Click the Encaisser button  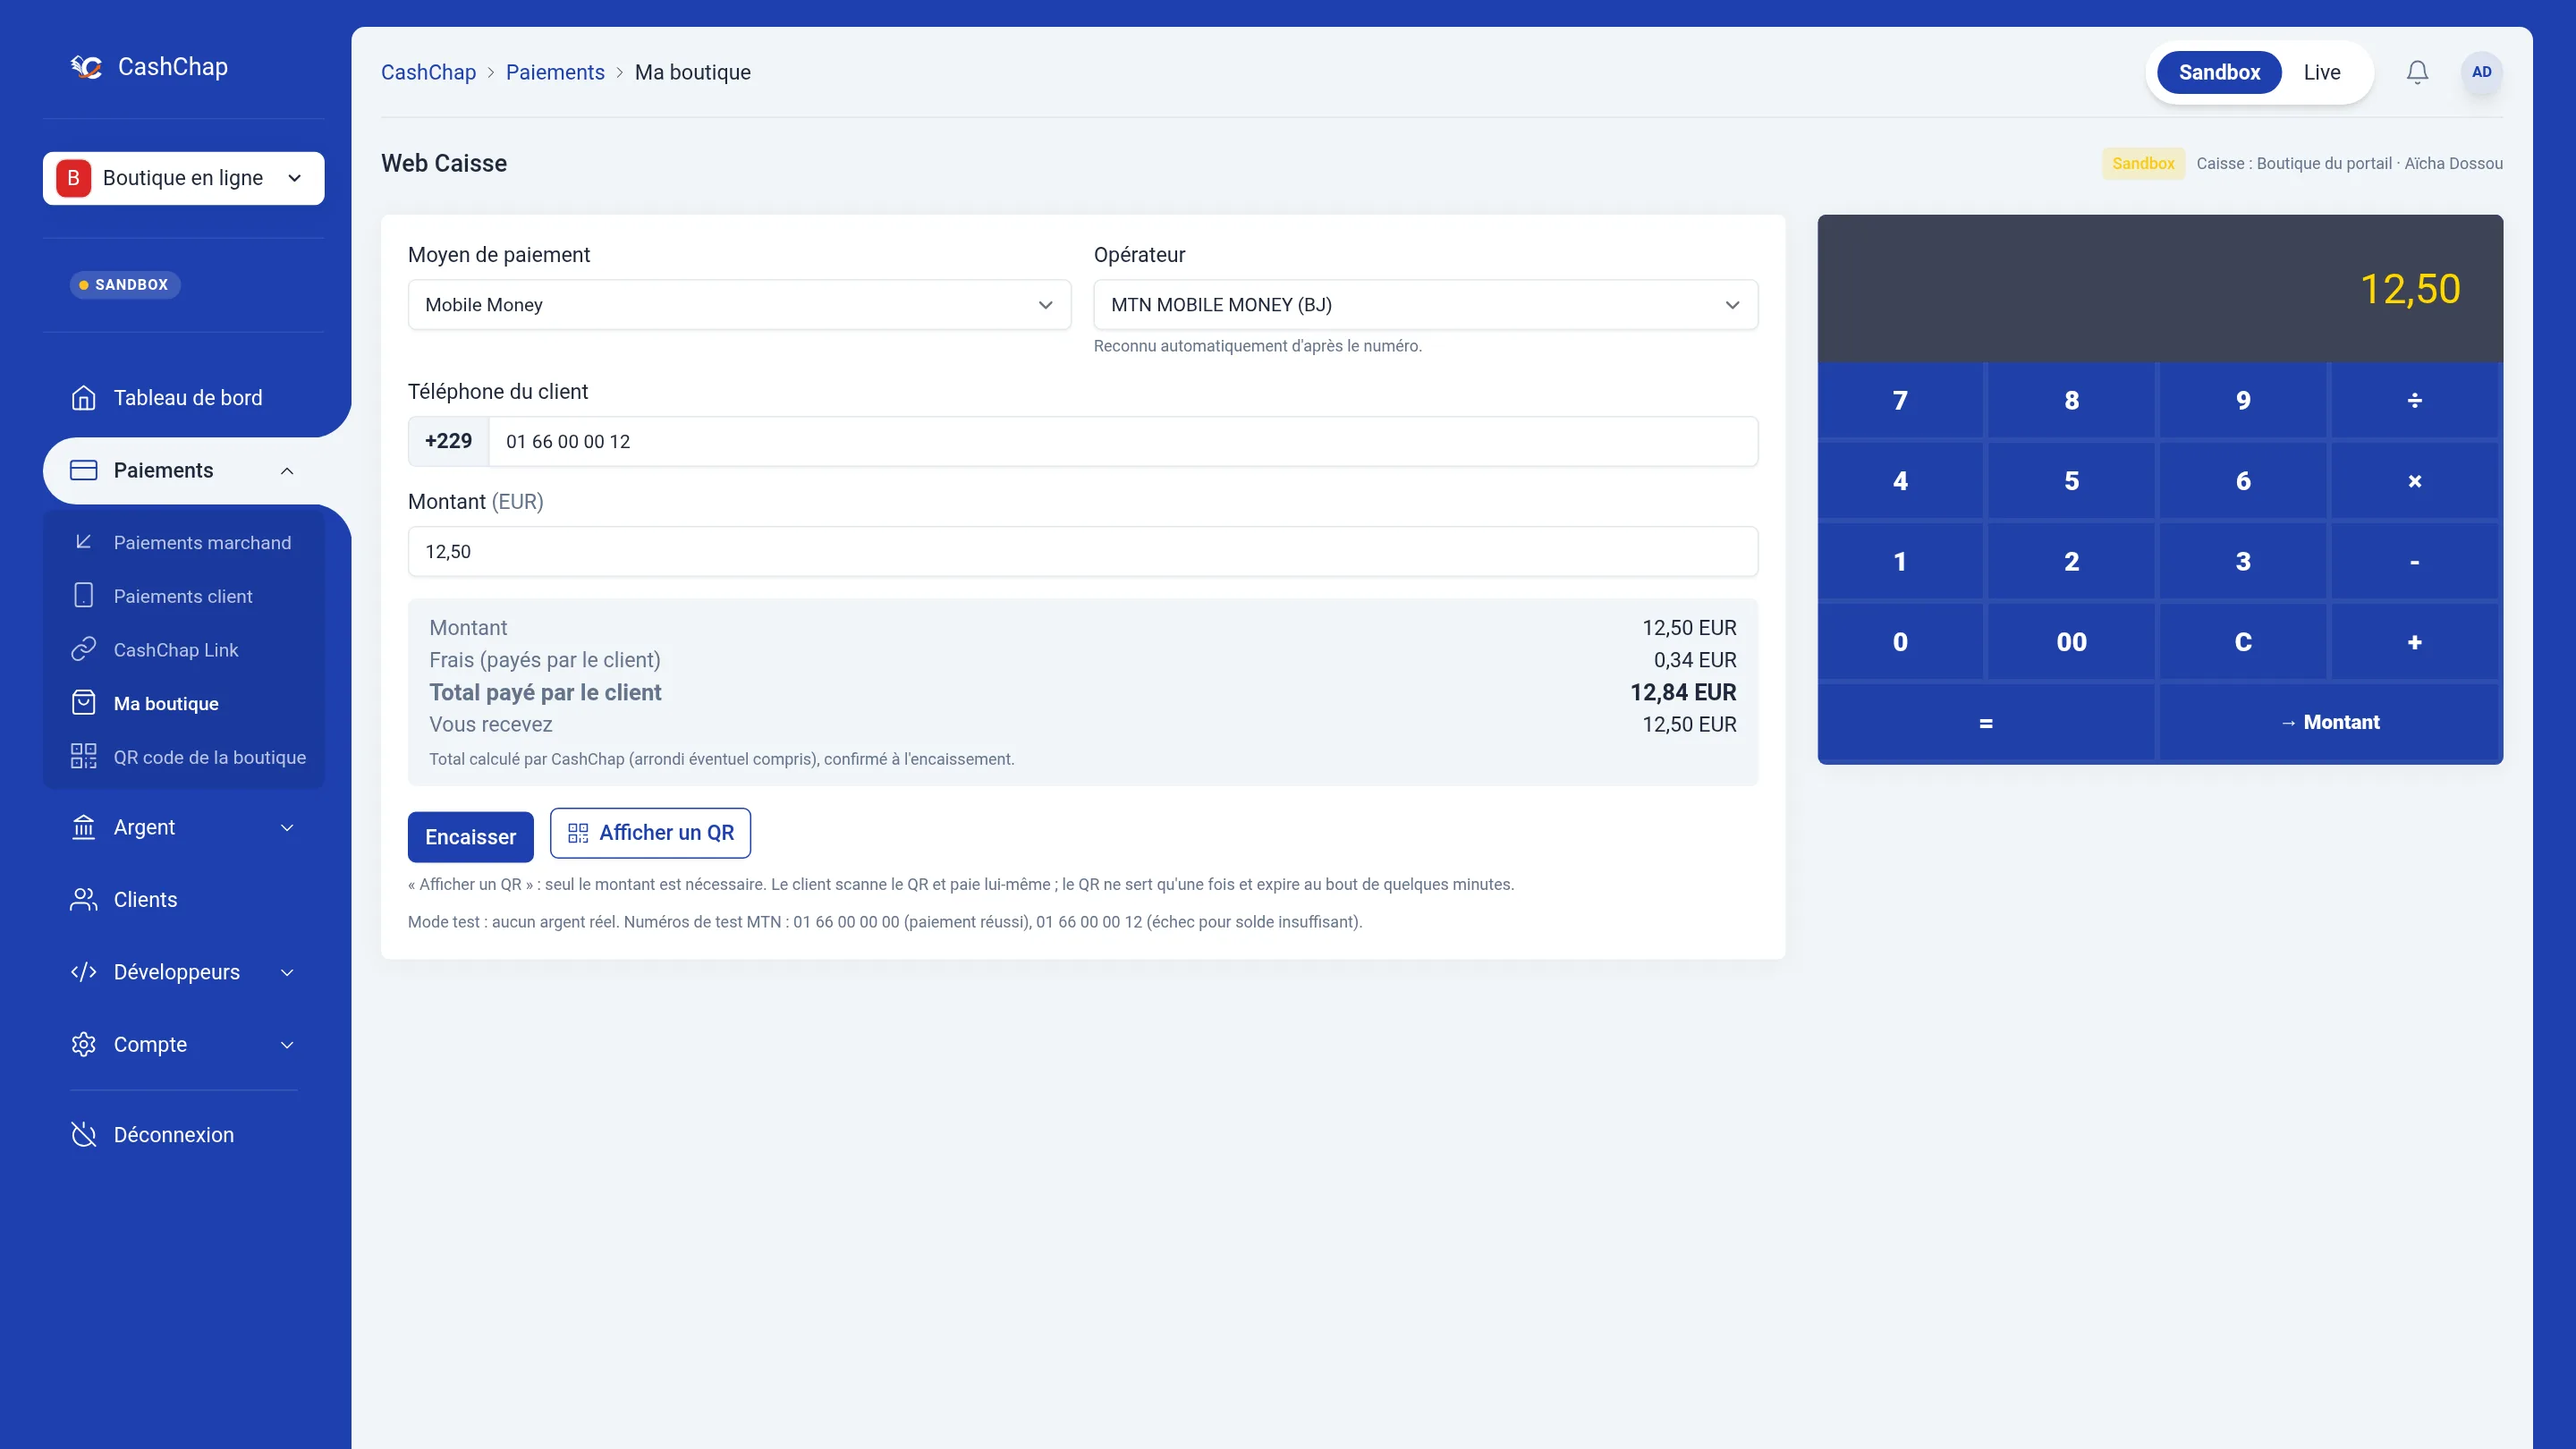[470, 837]
